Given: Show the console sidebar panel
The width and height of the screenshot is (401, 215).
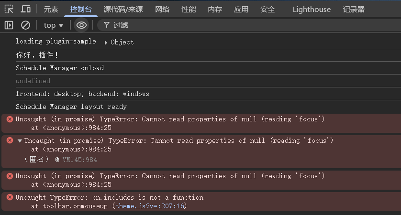Looking at the screenshot, I should [x=9, y=25].
